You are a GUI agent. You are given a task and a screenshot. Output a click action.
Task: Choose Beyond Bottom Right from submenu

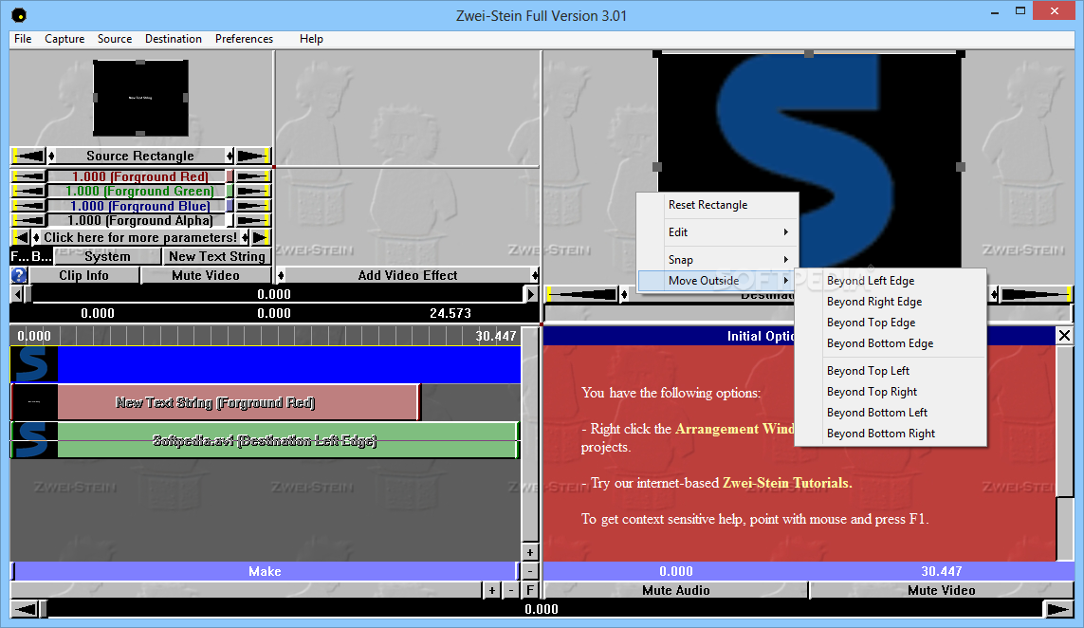pos(891,433)
